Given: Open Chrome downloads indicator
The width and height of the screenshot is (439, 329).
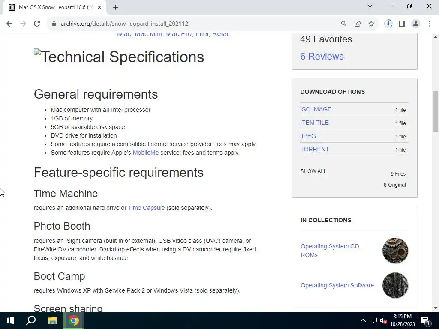Looking at the screenshot, I should (388, 24).
